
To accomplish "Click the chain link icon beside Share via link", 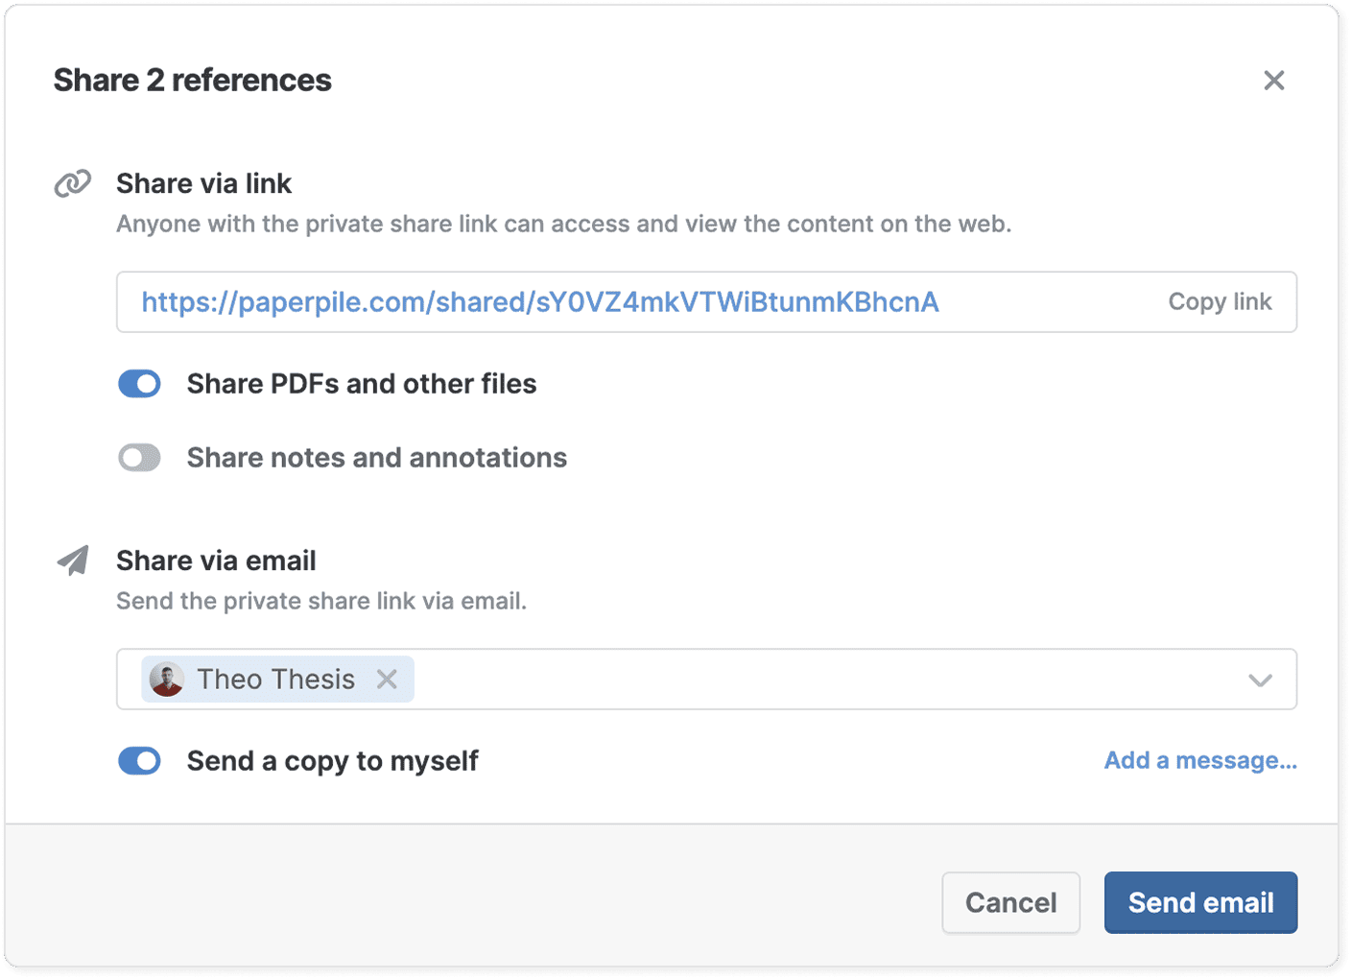I will [x=73, y=183].
